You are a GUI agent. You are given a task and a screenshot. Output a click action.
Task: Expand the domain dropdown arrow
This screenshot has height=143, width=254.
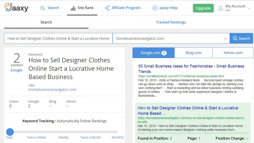[x=226, y=39]
